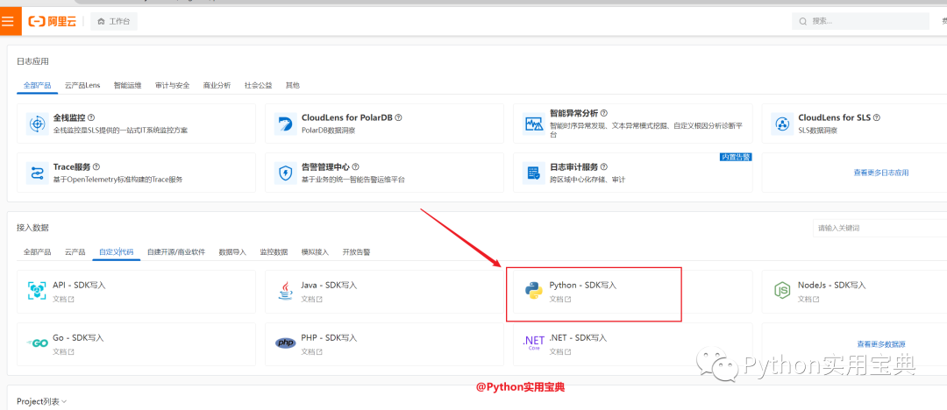
Task: Click the help icon beside 日志审计服务
Action: [604, 166]
